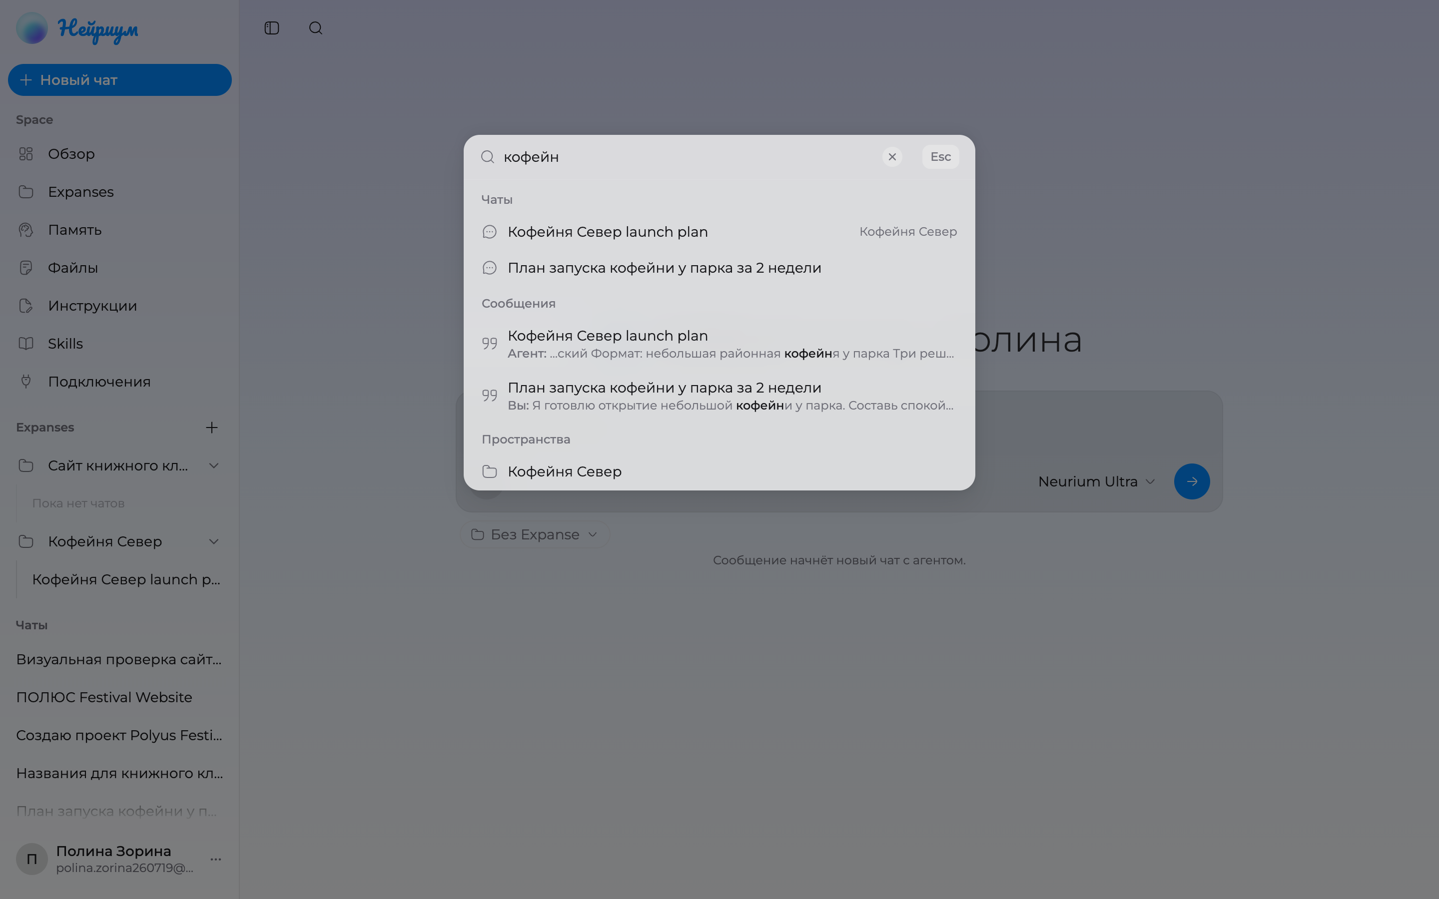Open message result starting with Агент:
Image resolution: width=1439 pixels, height=899 pixels.
pos(719,344)
